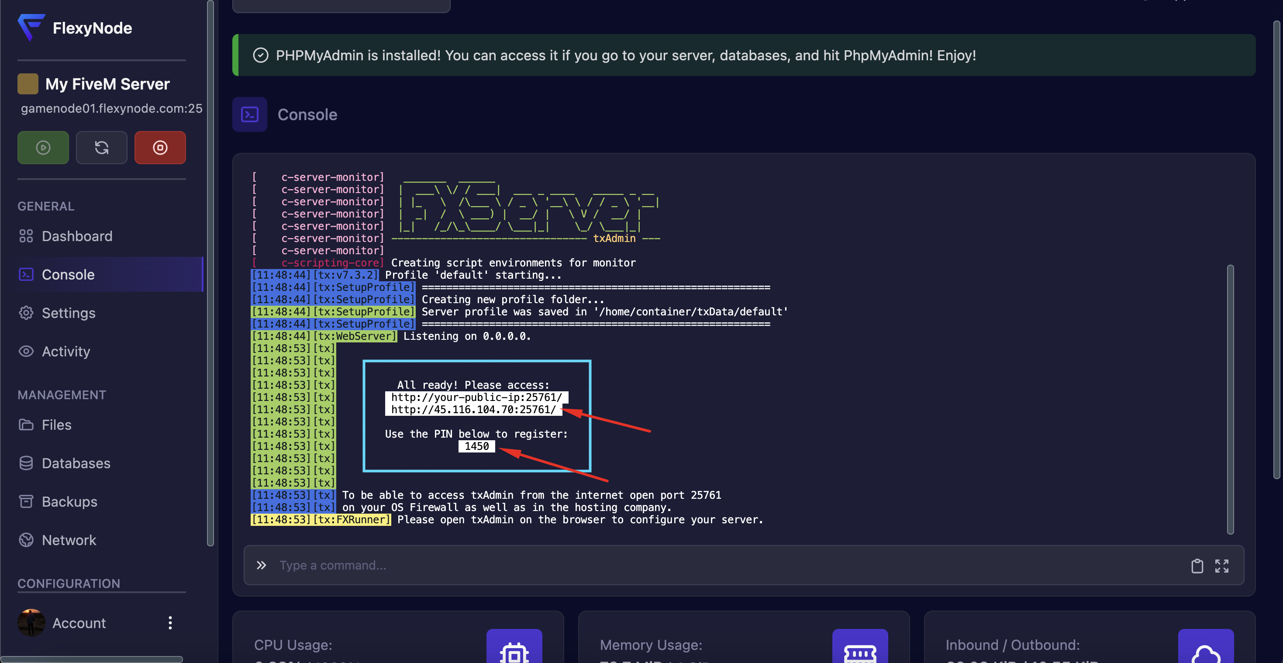
Task: Click the Console terminal header icon
Action: click(x=249, y=114)
